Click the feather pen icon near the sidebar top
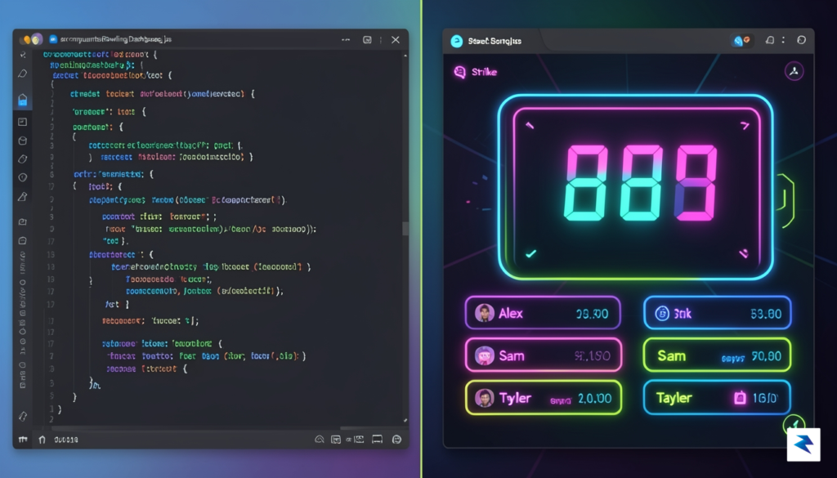 coord(22,73)
